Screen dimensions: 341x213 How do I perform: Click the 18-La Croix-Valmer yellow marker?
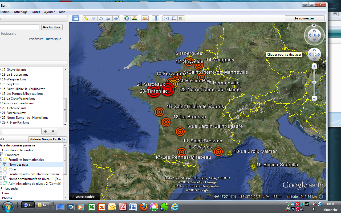[x=230, y=153]
